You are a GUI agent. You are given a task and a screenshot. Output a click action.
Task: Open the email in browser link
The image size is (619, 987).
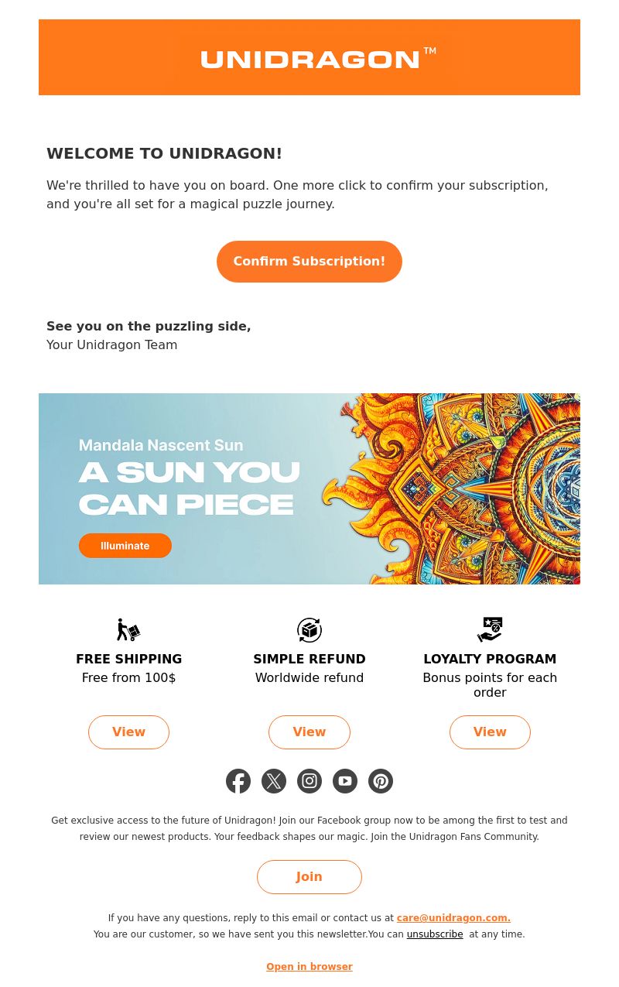tap(309, 967)
